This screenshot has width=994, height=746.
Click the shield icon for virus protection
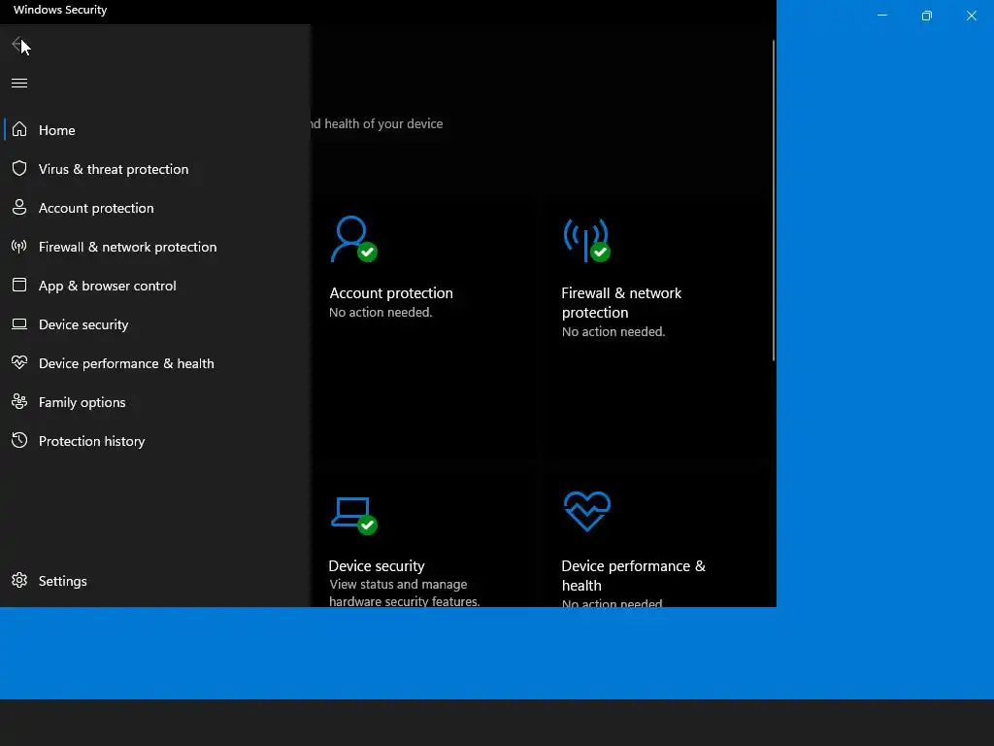tap(19, 168)
